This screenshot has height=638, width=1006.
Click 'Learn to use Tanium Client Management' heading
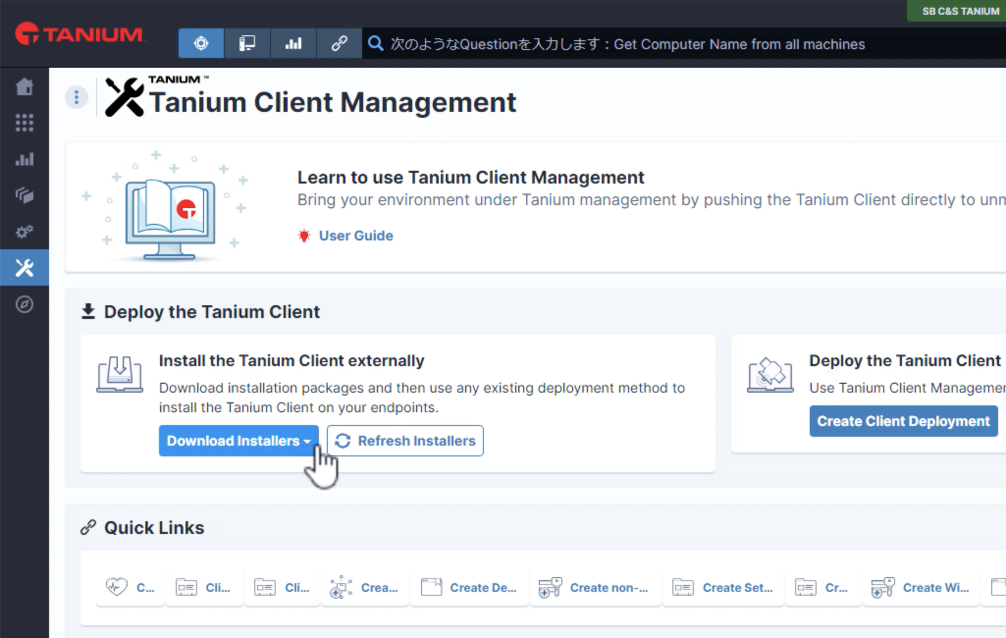click(471, 177)
